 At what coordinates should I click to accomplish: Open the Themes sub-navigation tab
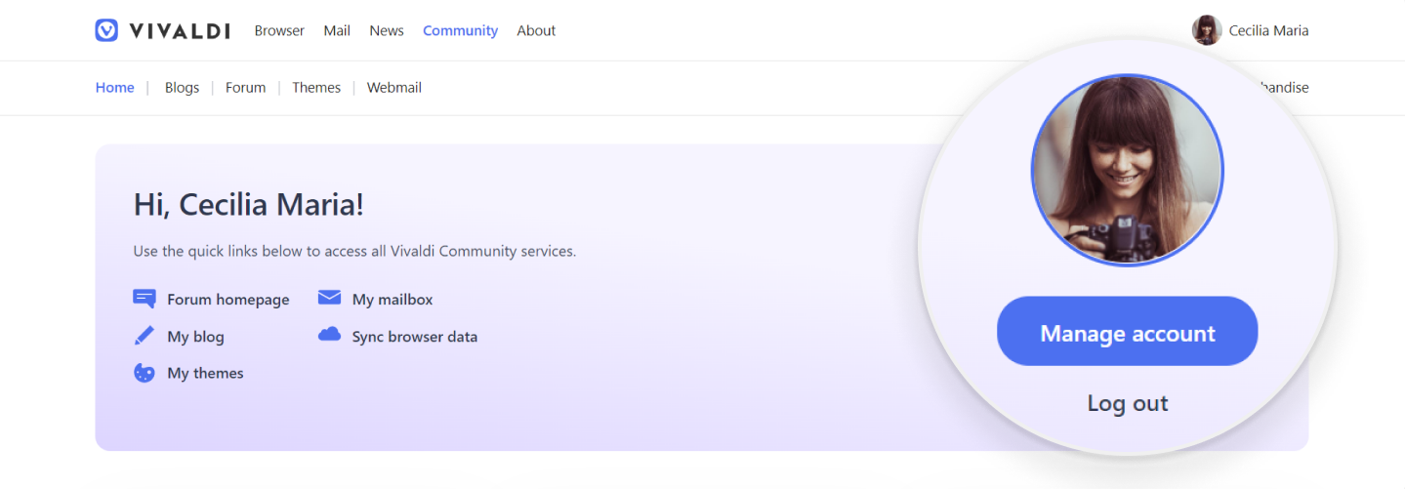316,87
